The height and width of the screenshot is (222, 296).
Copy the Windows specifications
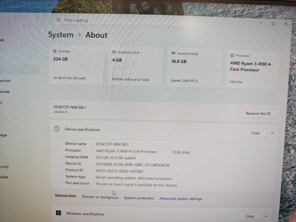[x=250, y=216]
